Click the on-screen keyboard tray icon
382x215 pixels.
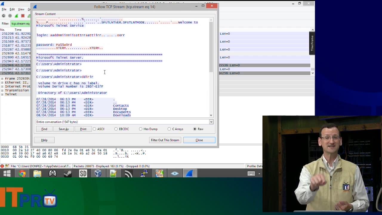pos(251,173)
